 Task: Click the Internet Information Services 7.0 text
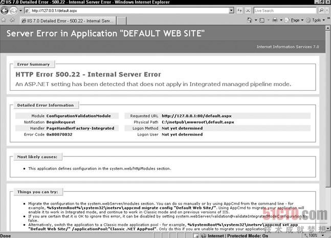pyautogui.click(x=288, y=47)
